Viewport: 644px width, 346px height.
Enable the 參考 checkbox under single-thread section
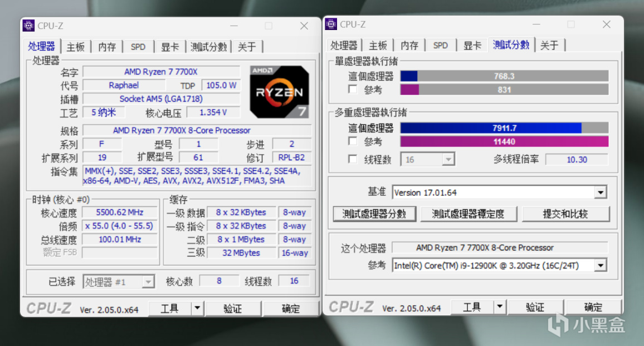pos(353,89)
